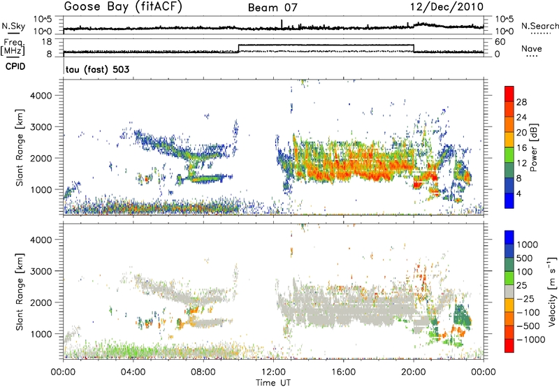Screen dimensions: 559x387
Task: Click the '04:00' time axis tick label
Action: pos(133,372)
